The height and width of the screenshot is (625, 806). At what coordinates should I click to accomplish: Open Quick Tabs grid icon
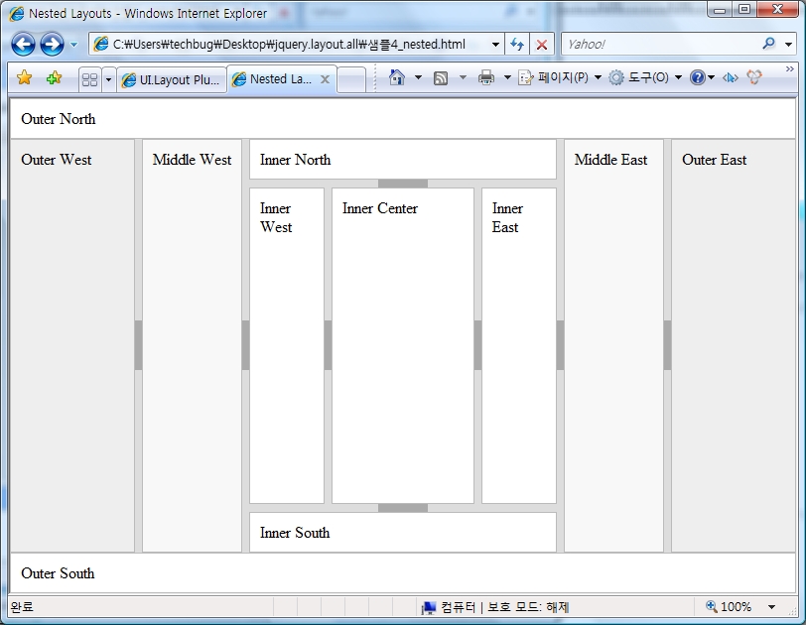coord(90,79)
